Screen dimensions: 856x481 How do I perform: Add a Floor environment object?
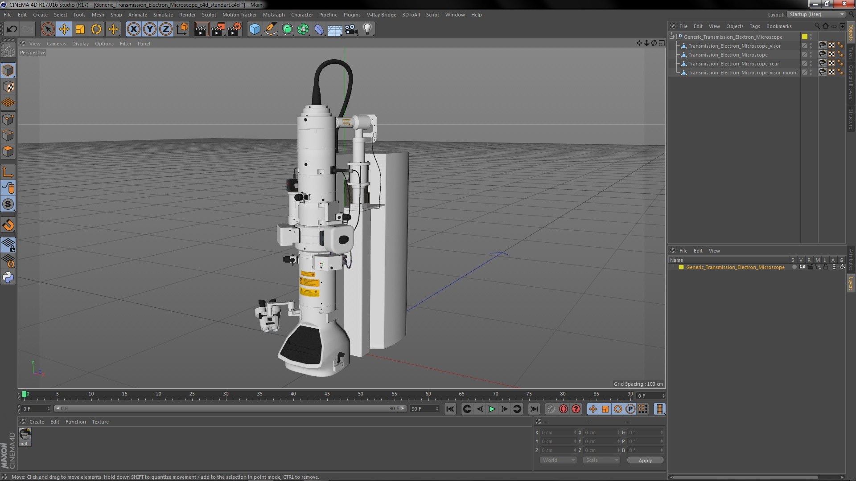tap(335, 29)
